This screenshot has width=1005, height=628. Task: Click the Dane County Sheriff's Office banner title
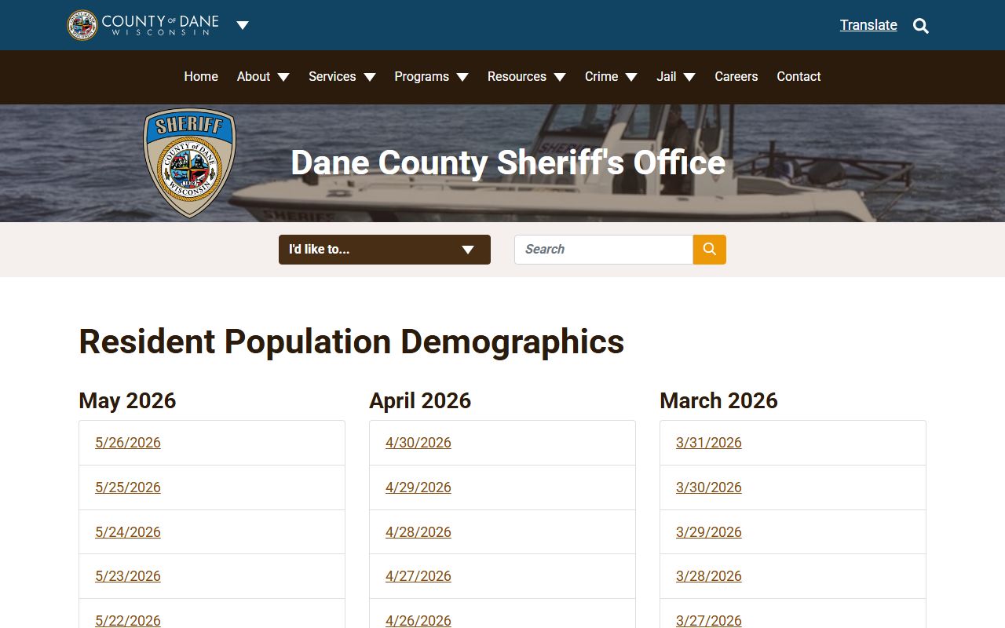(508, 162)
